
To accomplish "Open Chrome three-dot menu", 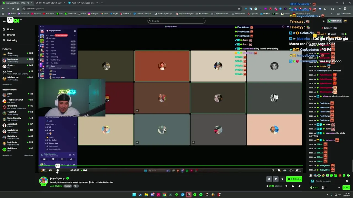I will point(350,9).
